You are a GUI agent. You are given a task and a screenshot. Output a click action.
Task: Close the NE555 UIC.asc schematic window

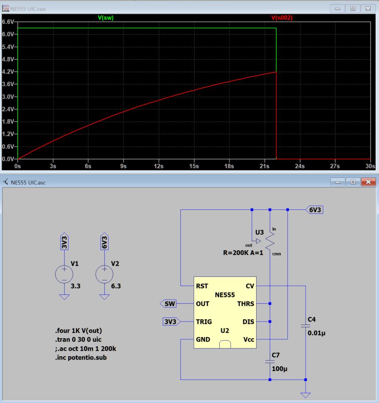tap(368, 182)
